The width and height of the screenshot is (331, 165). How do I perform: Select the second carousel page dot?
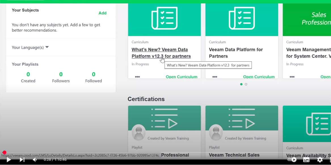tap(246, 84)
